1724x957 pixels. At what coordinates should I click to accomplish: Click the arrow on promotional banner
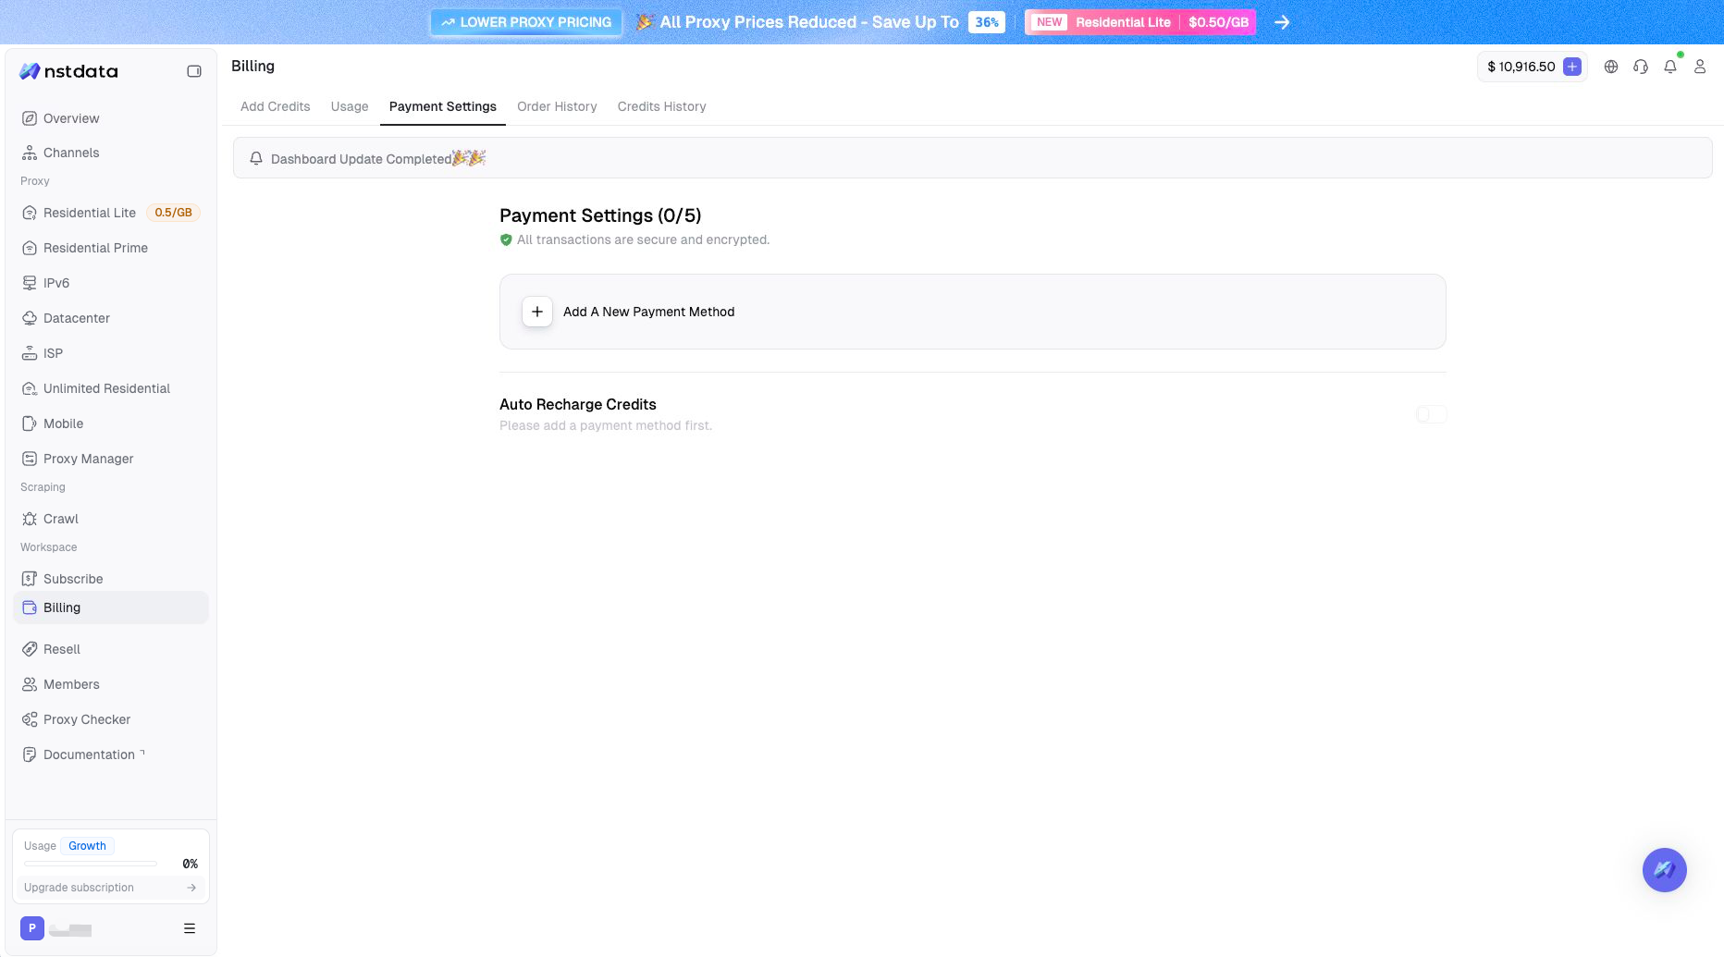pos(1282,22)
